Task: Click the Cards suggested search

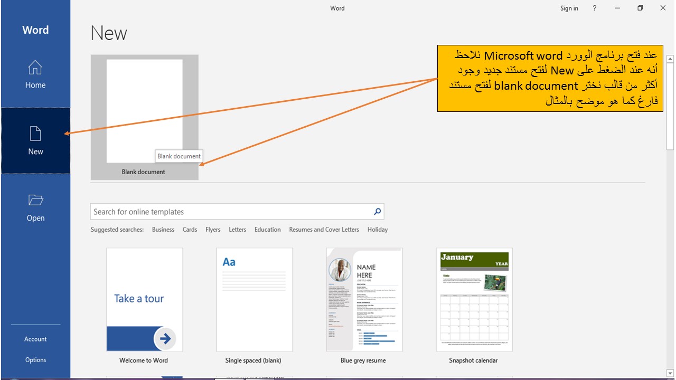Action: pos(190,229)
